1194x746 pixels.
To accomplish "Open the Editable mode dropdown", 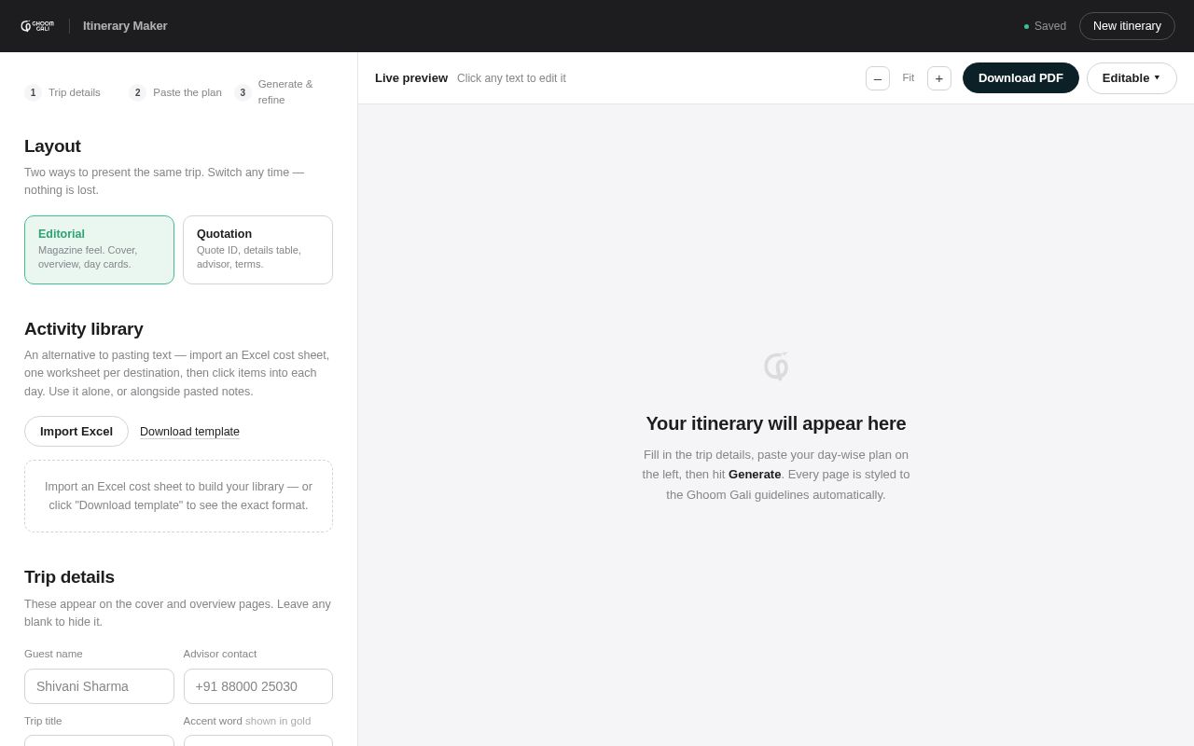I will coord(1132,78).
